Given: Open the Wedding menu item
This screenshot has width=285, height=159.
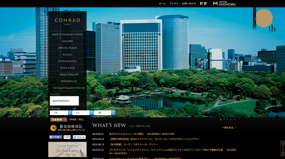Looking at the screenshot, I should click(68, 81).
